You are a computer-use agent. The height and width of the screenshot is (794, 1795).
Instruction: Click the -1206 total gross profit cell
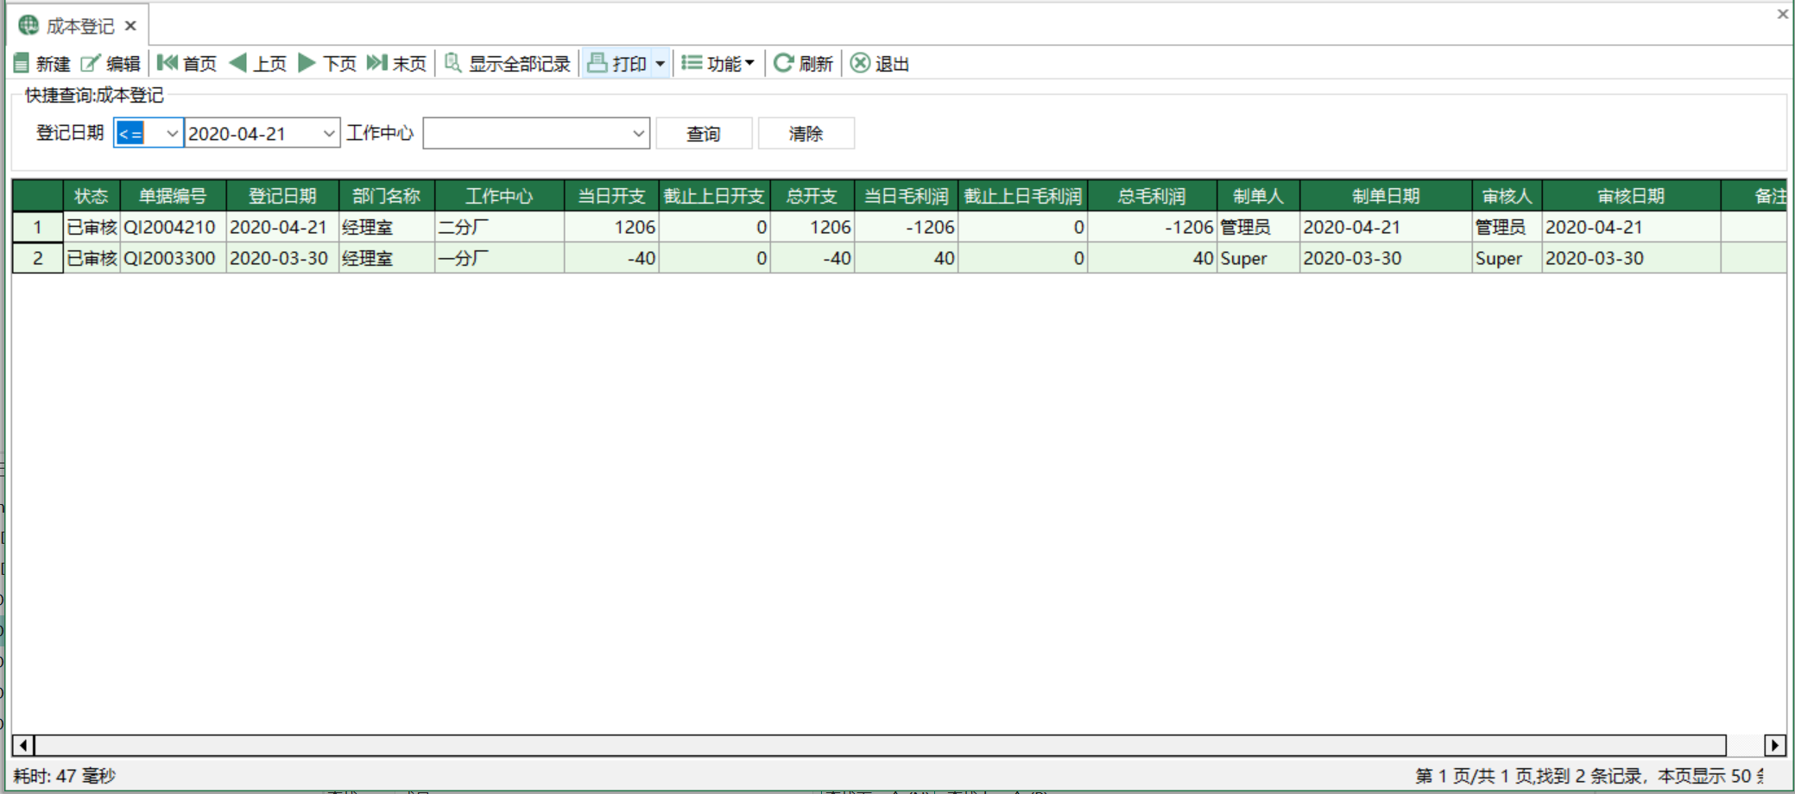point(1152,227)
